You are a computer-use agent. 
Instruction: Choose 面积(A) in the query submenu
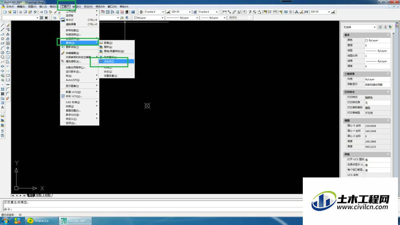(x=116, y=47)
